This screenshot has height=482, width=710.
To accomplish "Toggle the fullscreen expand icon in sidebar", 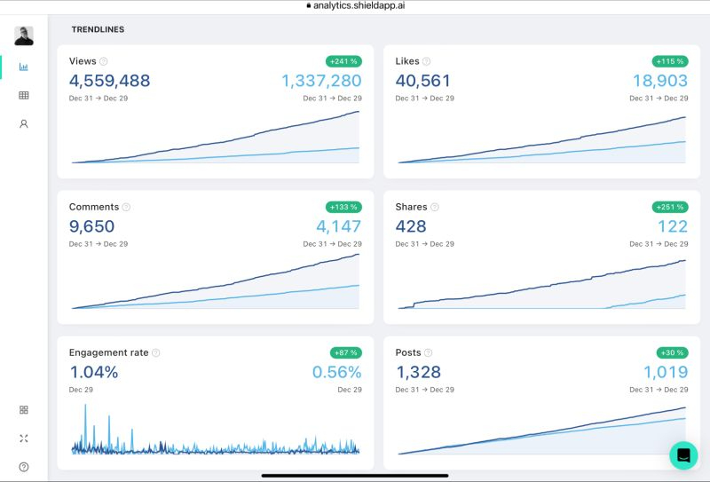I will pos(24,439).
